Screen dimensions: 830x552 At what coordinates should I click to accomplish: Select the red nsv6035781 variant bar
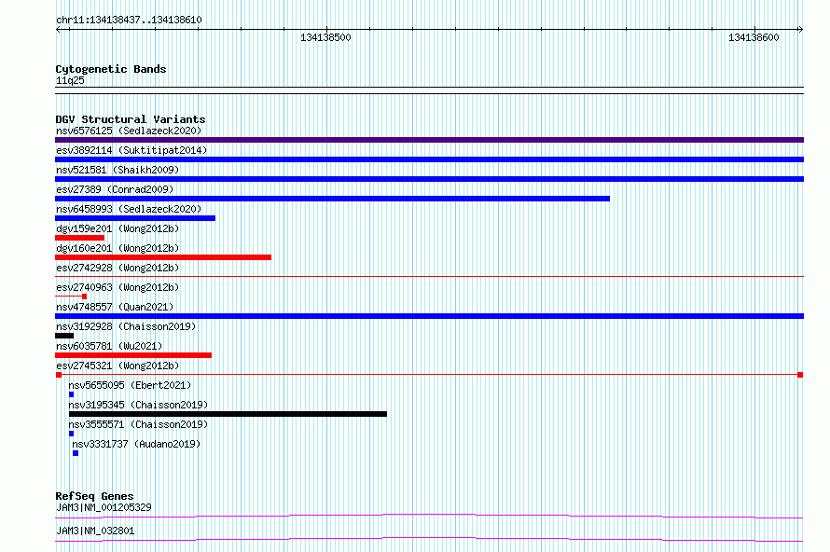(133, 355)
